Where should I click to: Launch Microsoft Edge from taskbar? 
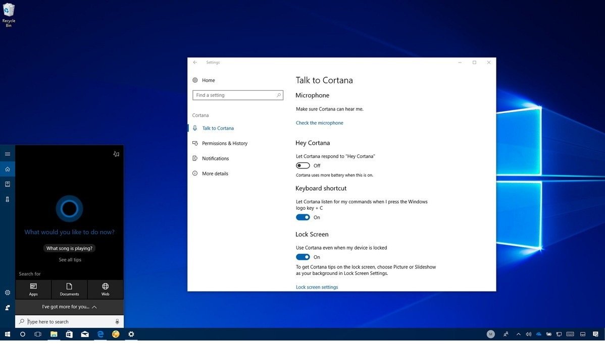click(100, 334)
